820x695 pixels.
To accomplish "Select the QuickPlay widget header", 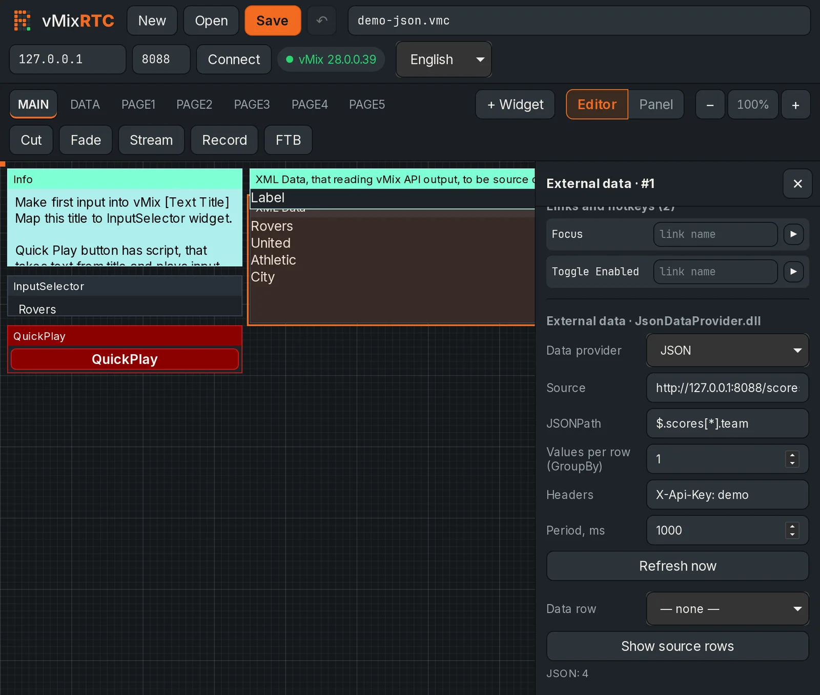I will (x=125, y=336).
